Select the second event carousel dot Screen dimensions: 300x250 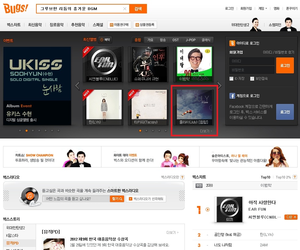coord(27,131)
